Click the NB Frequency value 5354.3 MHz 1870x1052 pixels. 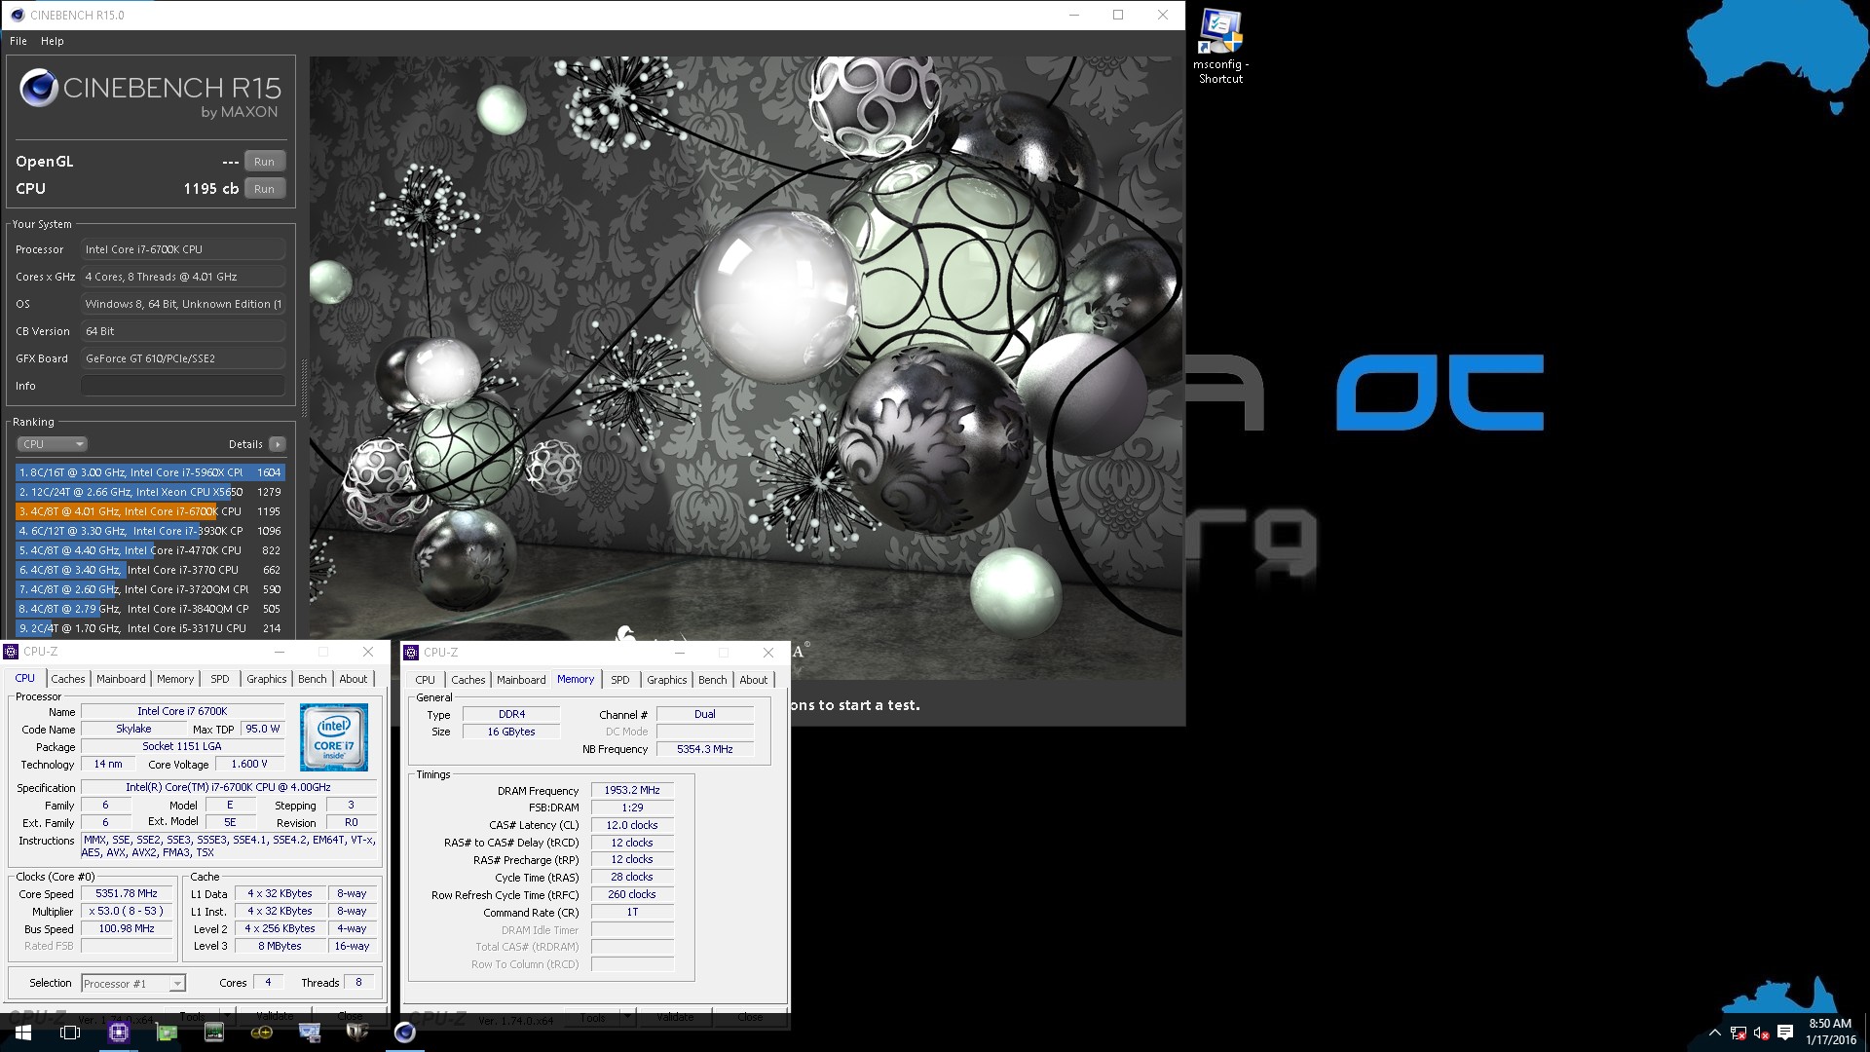point(705,749)
